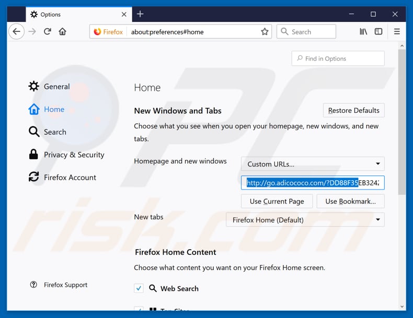This screenshot has width=413, height=318.
Task: Reload the current page
Action: pyautogui.click(x=48, y=31)
